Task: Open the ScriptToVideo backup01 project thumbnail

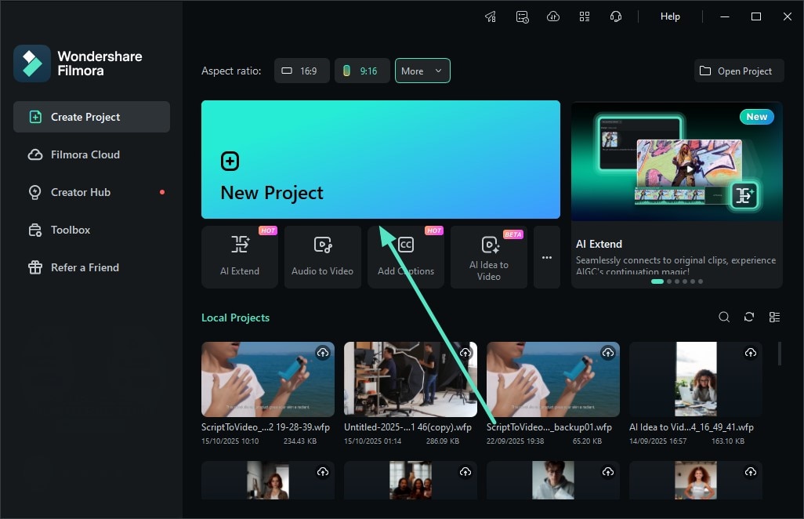Action: point(552,379)
